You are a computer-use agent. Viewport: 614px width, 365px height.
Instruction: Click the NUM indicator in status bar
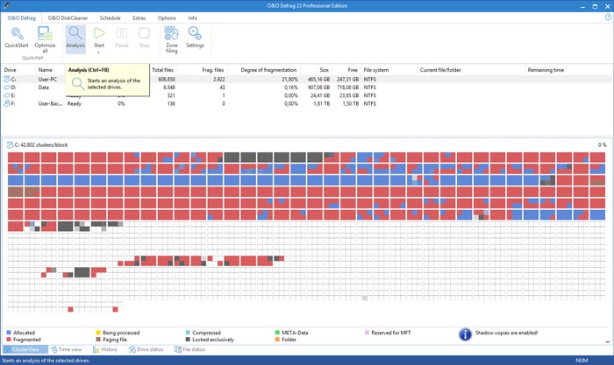[x=582, y=361]
